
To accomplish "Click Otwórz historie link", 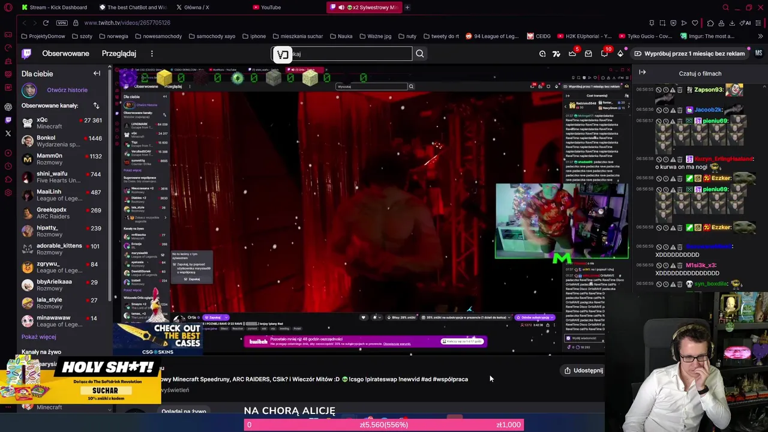I will click(67, 90).
